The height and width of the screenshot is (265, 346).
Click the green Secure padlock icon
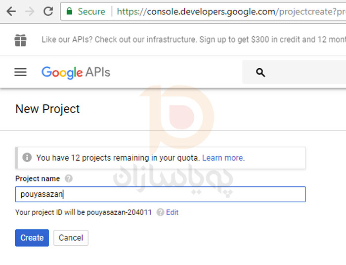tap(69, 11)
